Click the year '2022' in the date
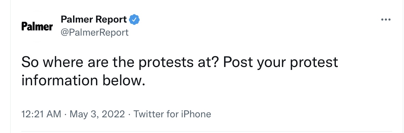The image size is (404, 133). (114, 114)
